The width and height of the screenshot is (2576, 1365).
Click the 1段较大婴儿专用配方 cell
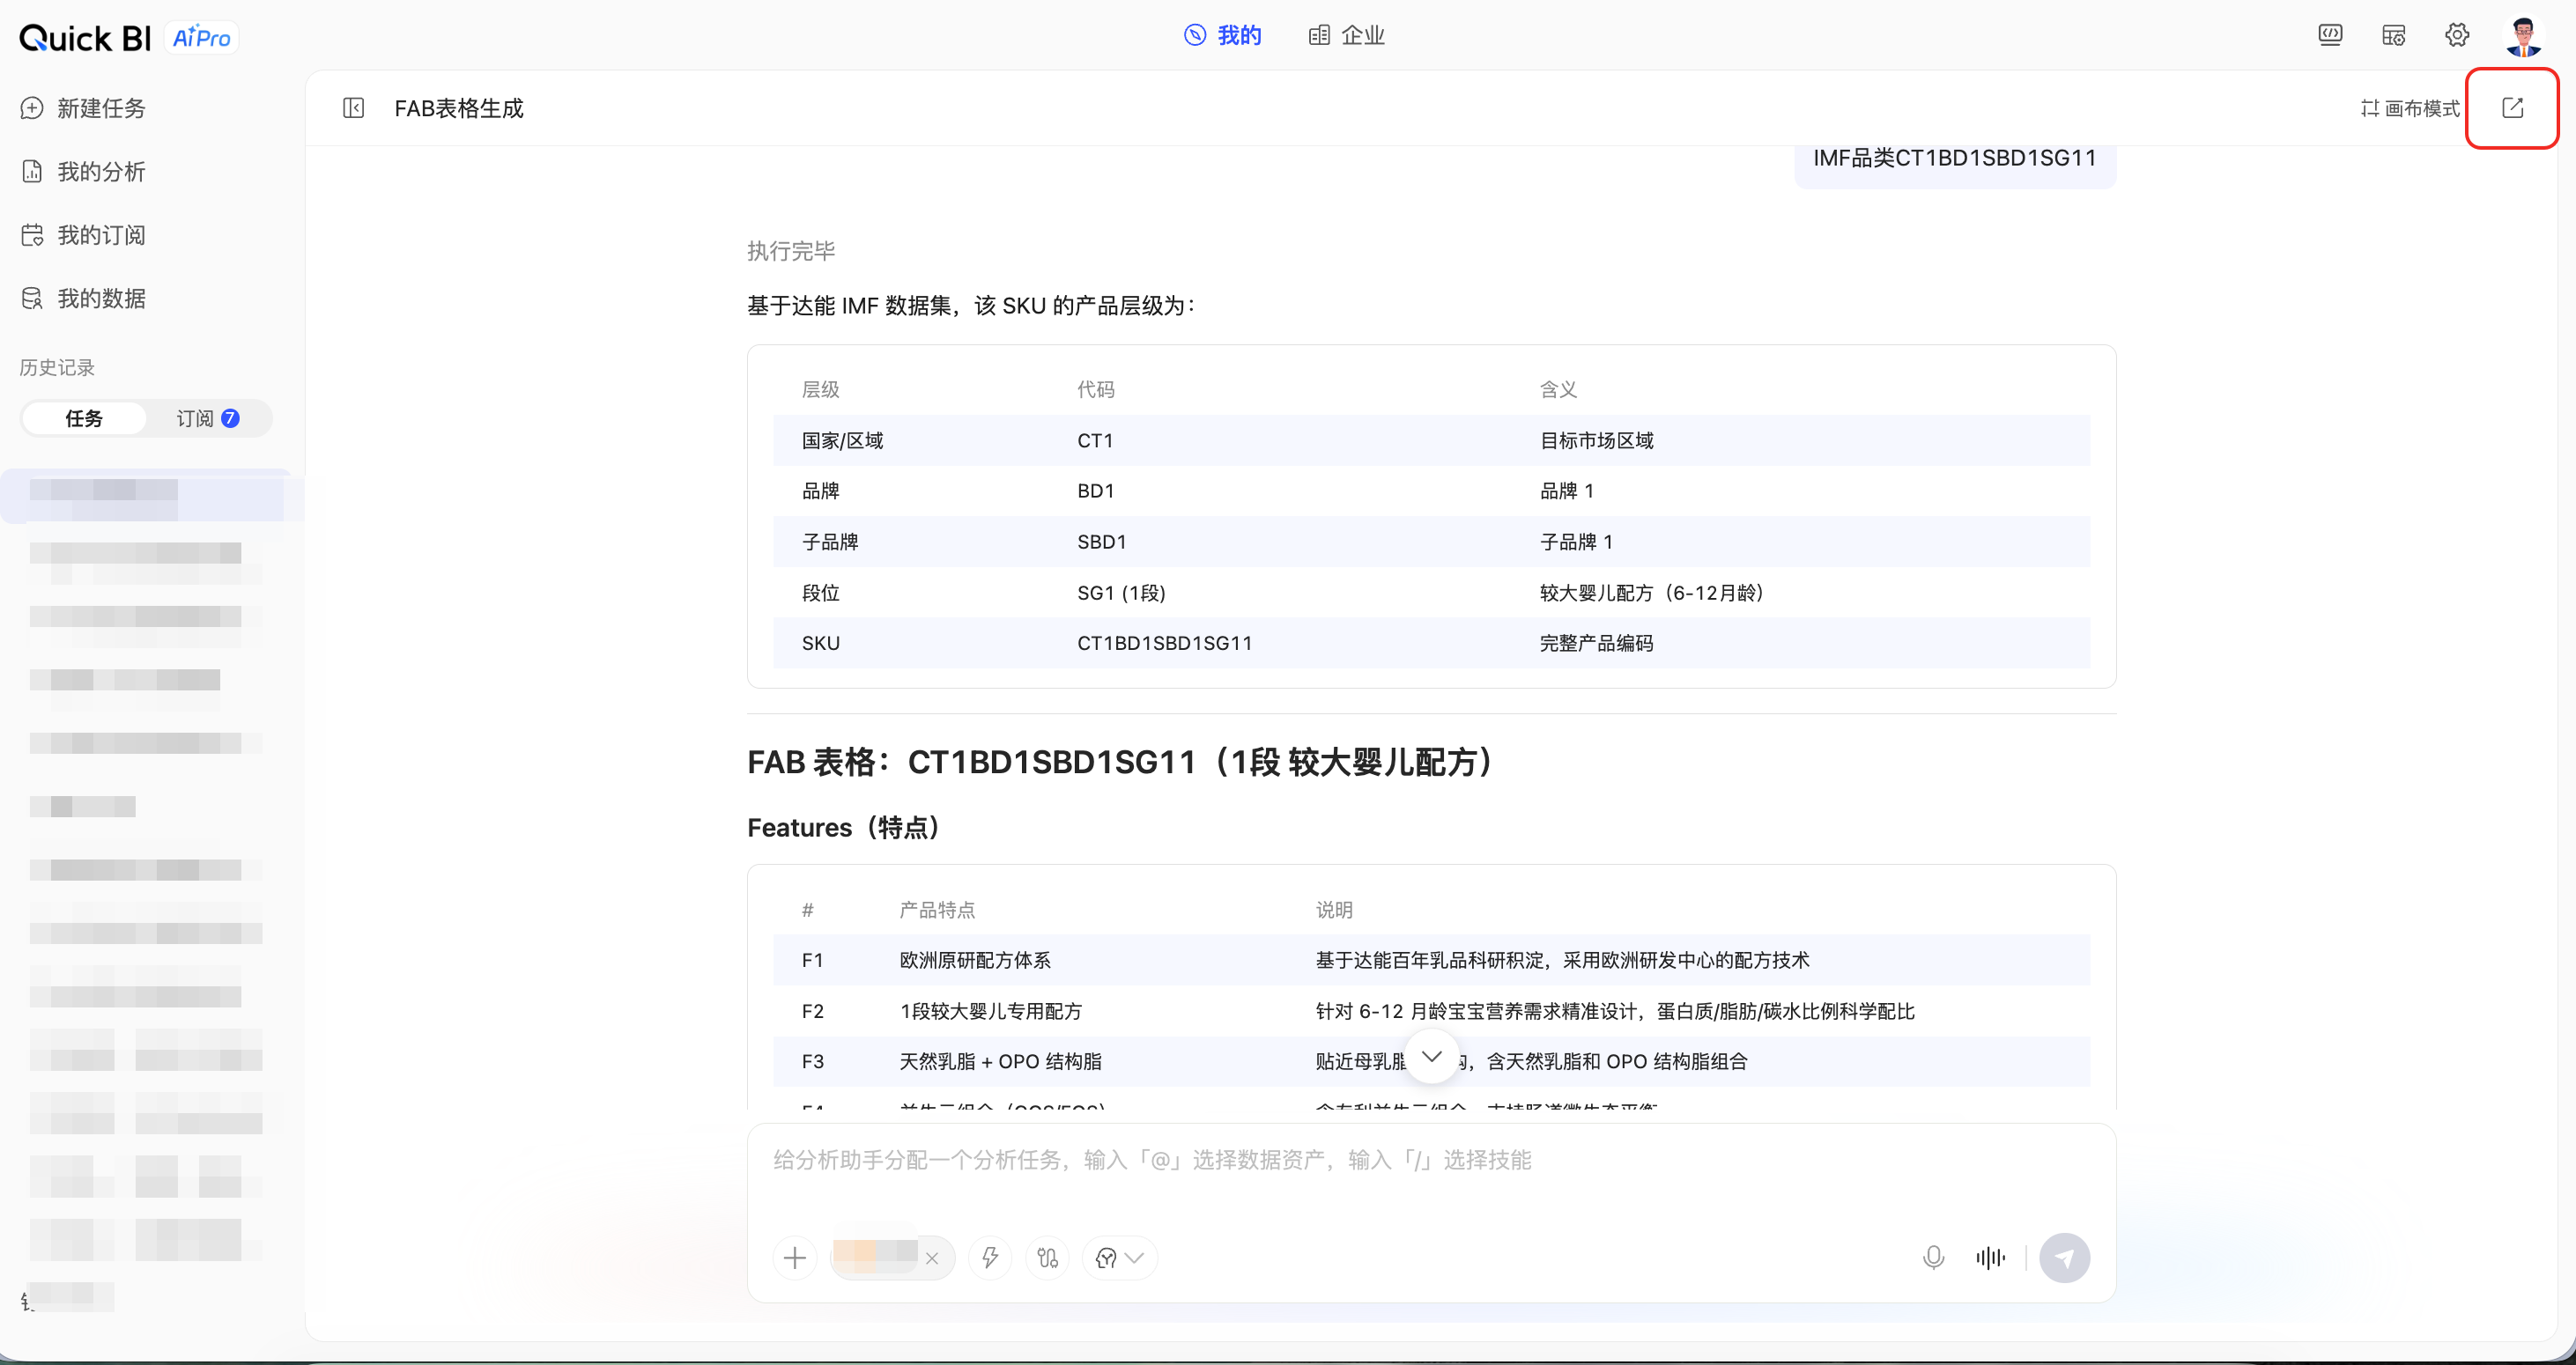point(991,1011)
